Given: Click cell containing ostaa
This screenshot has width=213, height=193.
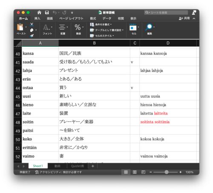Looking at the screenshot, I should pos(40,88).
